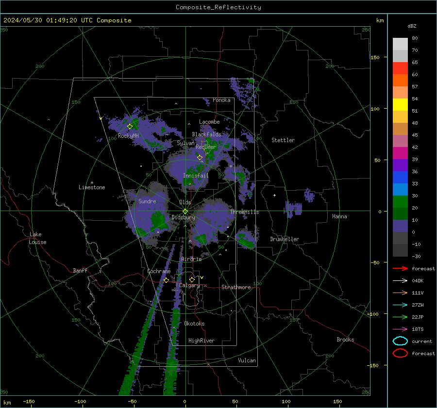This screenshot has height=408, width=437.
Task: Click the yellow radar-center diamond near Olds
Action: 185,212
